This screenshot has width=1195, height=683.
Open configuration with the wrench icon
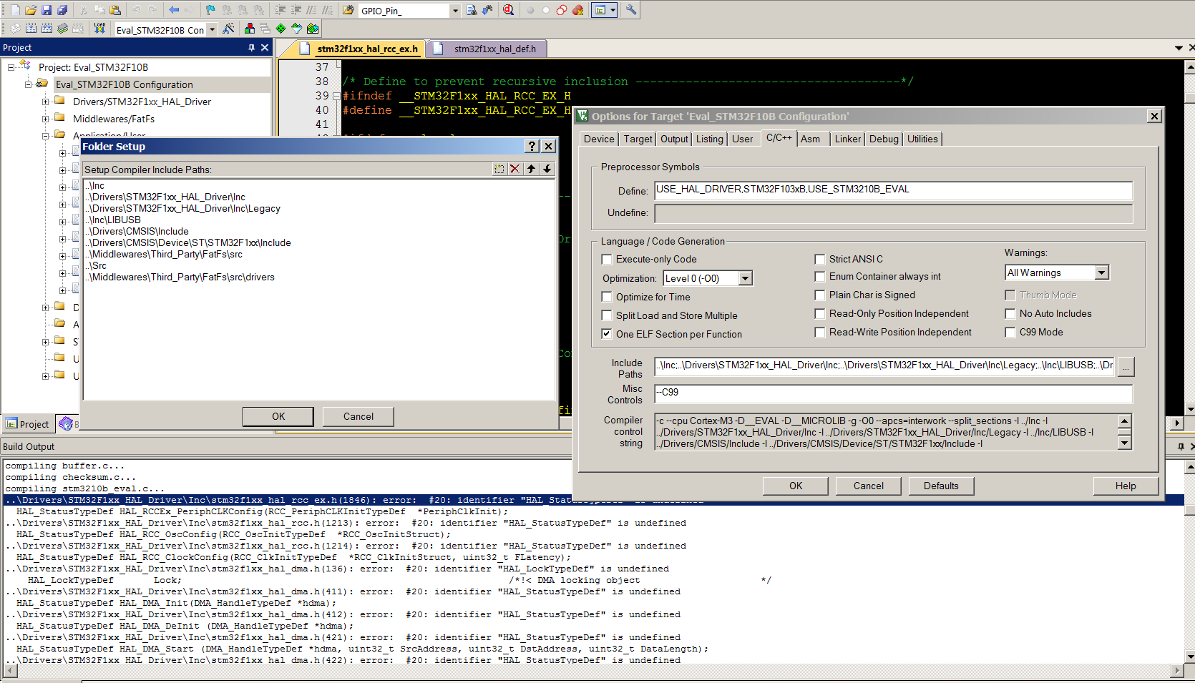point(631,10)
